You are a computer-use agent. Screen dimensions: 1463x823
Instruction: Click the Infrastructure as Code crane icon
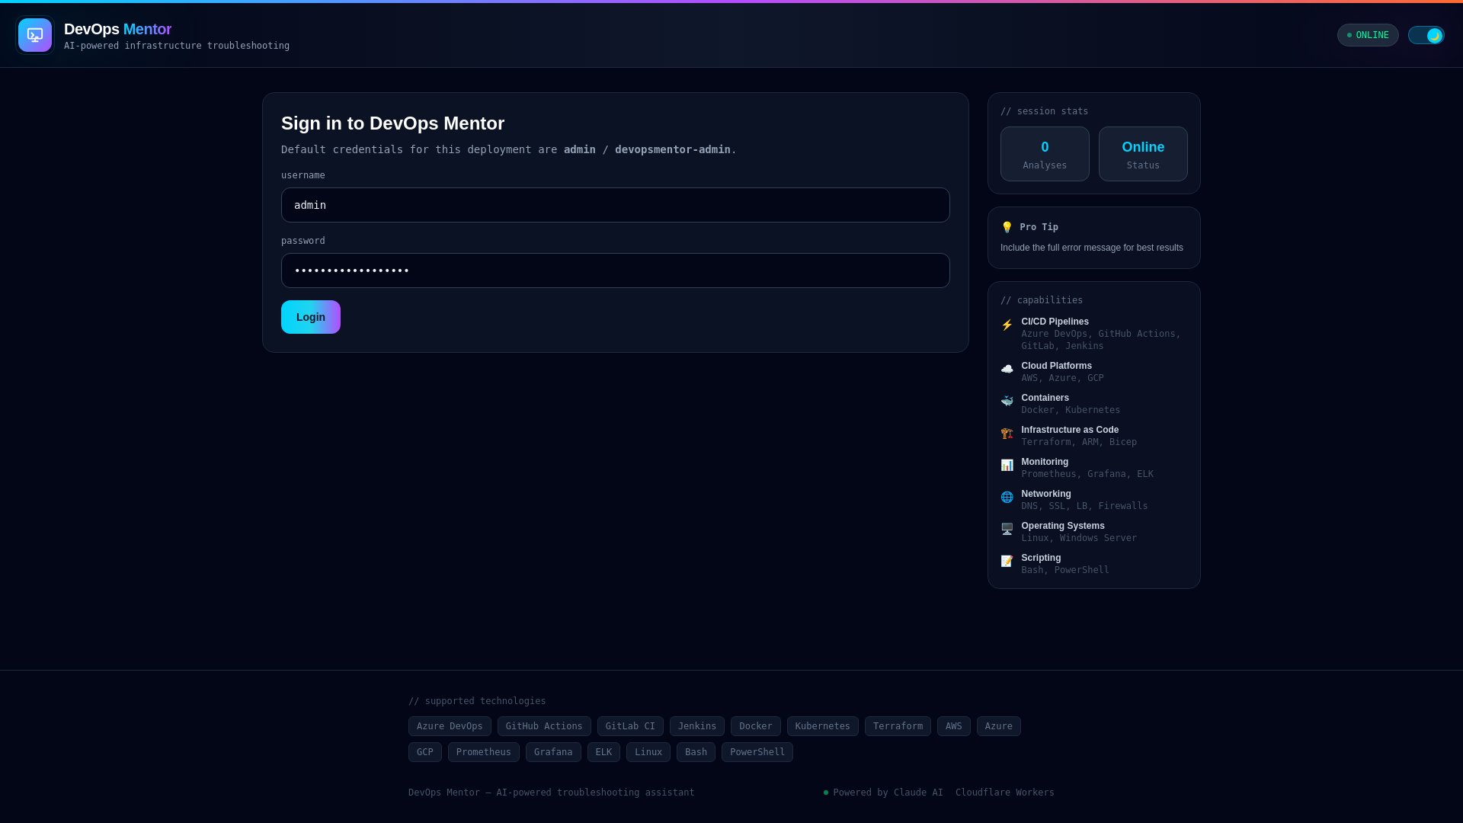click(x=1007, y=433)
